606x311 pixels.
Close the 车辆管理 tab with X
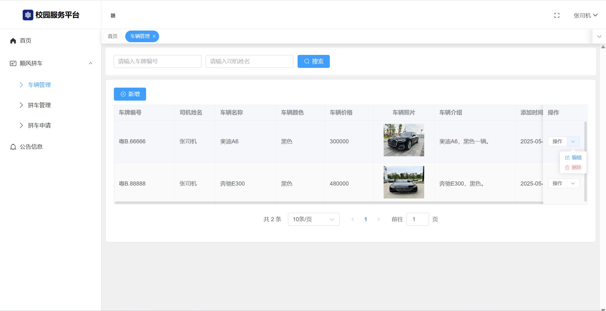[x=154, y=36]
